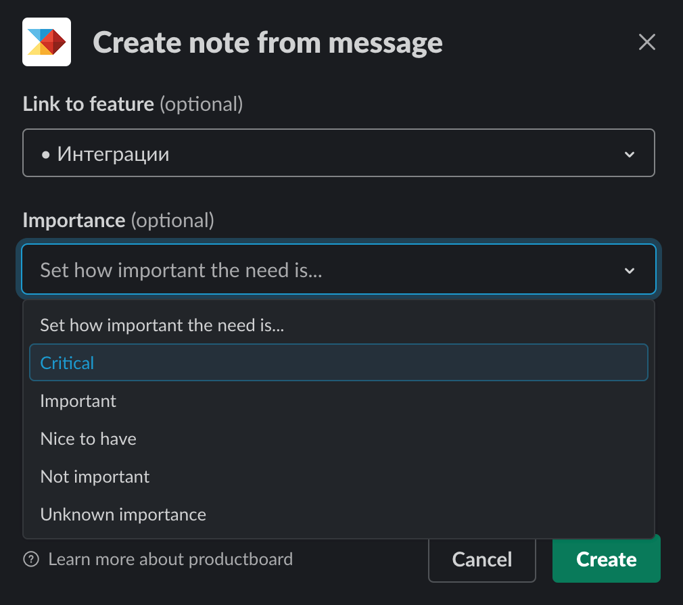The width and height of the screenshot is (683, 605).
Task: Pick the Nice to have option
Action: pyautogui.click(x=89, y=439)
